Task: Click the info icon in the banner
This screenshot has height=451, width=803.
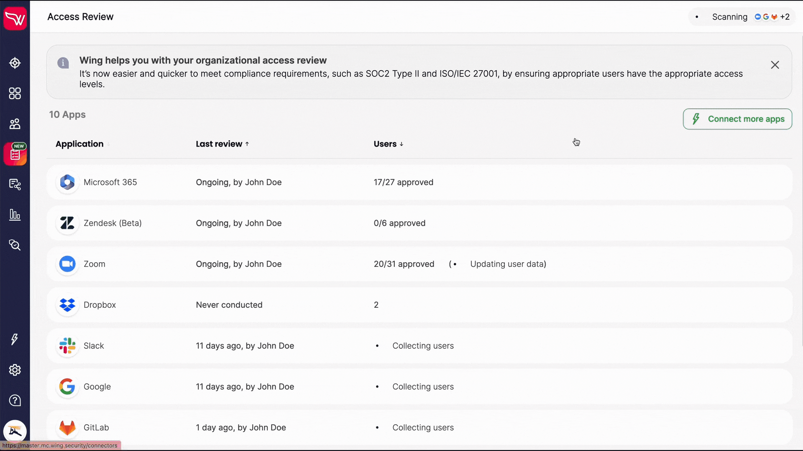Action: tap(63, 63)
